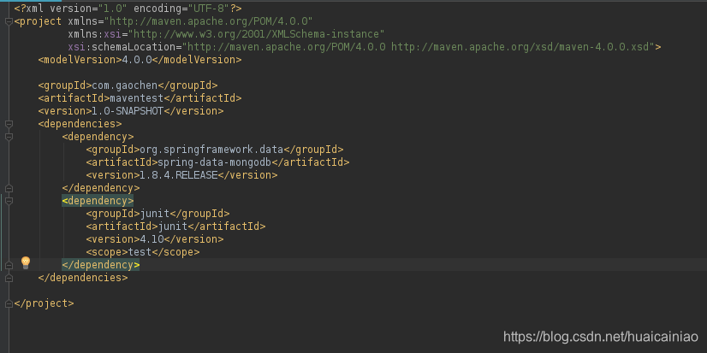Viewport: 707px width, 353px height.
Task: Click the com.gaochen groupId text
Action: pyautogui.click(x=125, y=85)
